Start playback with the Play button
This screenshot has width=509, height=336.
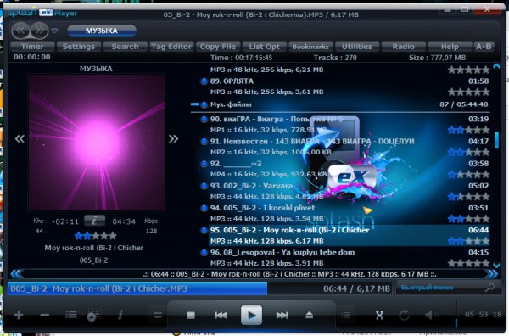coord(251,315)
